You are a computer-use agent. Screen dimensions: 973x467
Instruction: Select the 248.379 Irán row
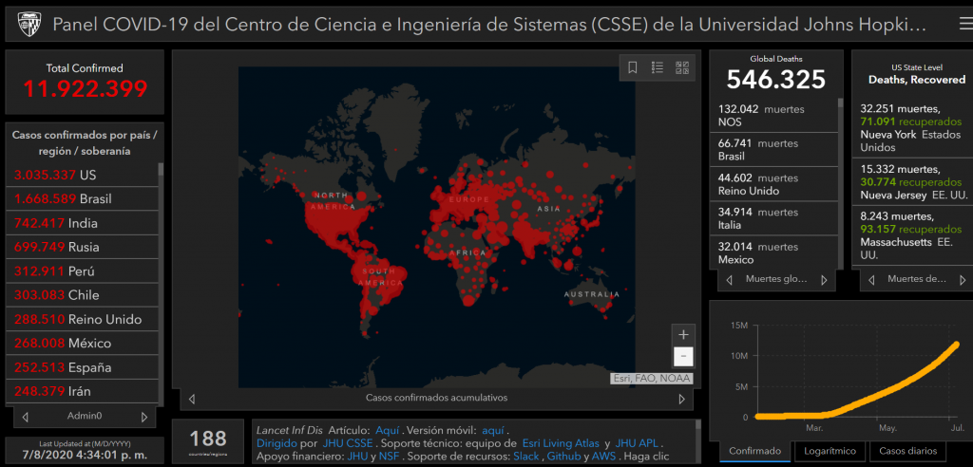pos(82,391)
